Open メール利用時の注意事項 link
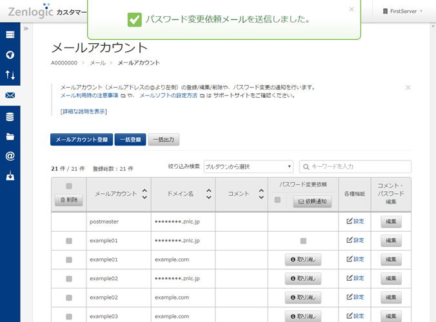The image size is (436, 322). coord(89,95)
